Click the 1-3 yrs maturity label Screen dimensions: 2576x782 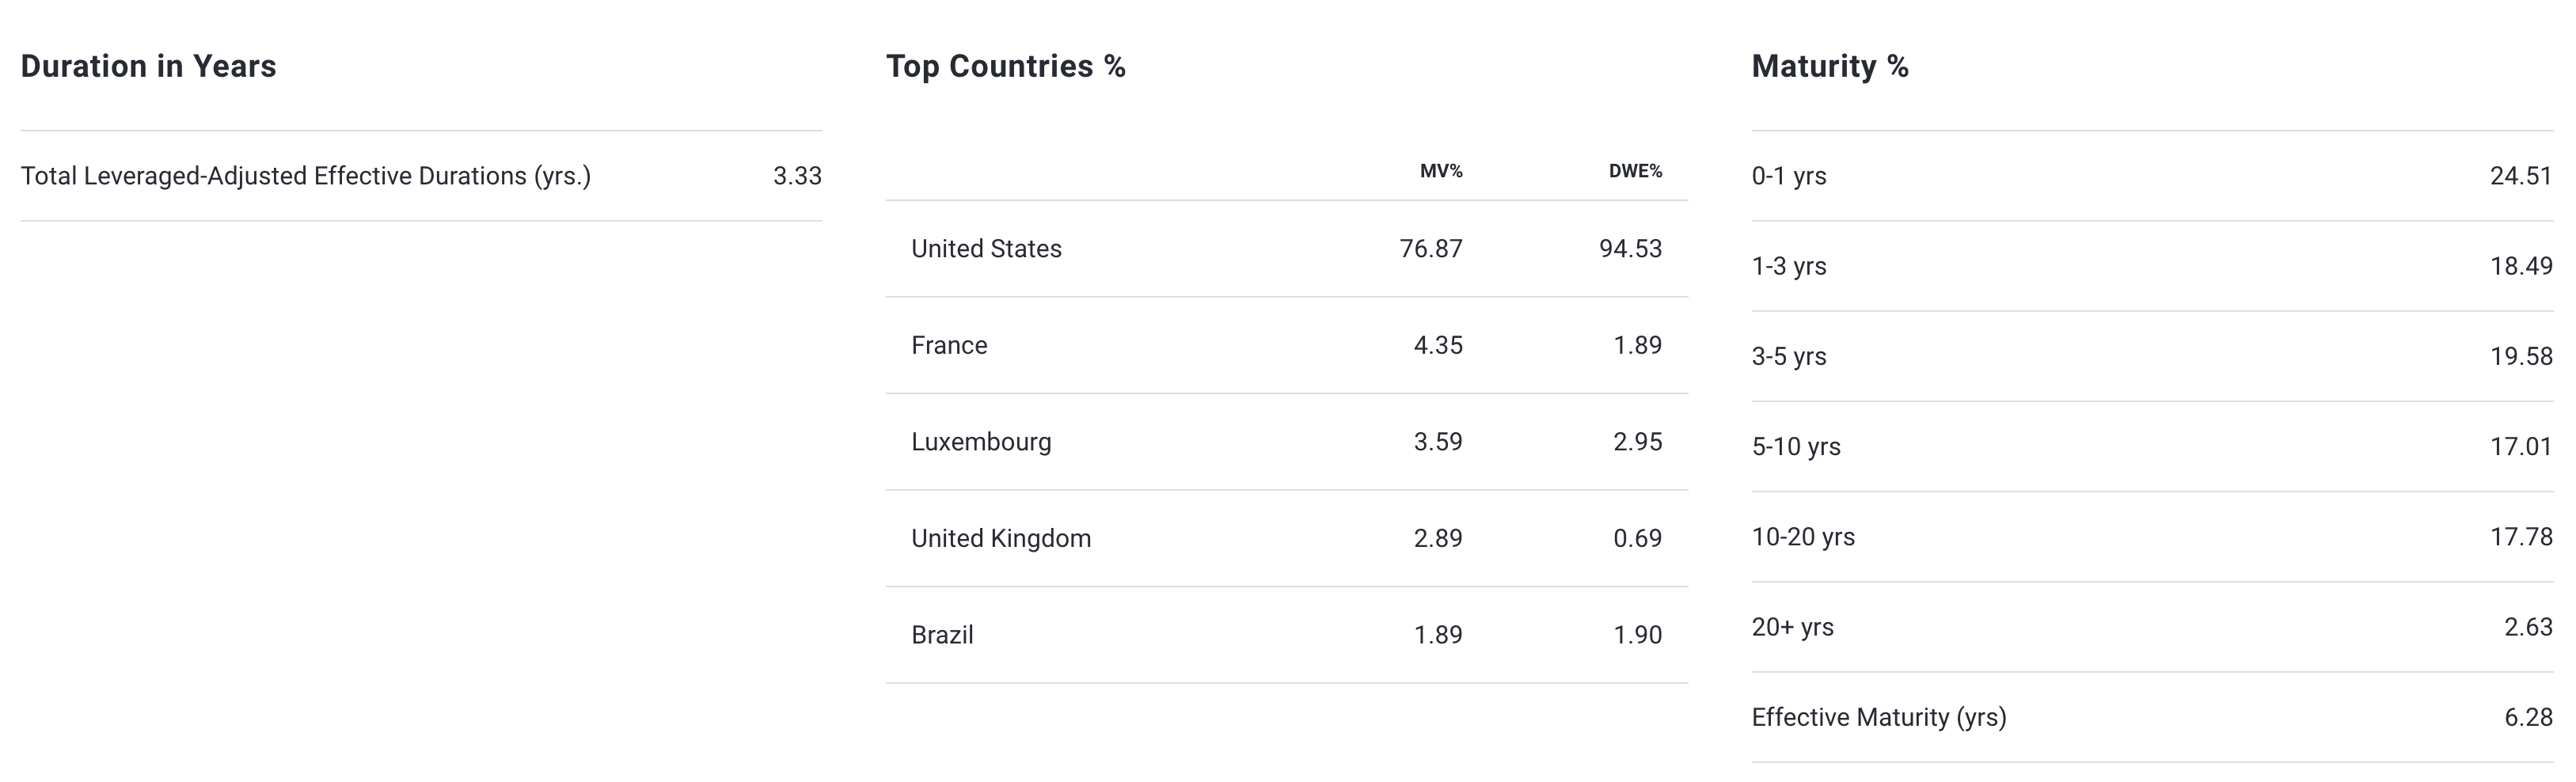(x=1789, y=266)
